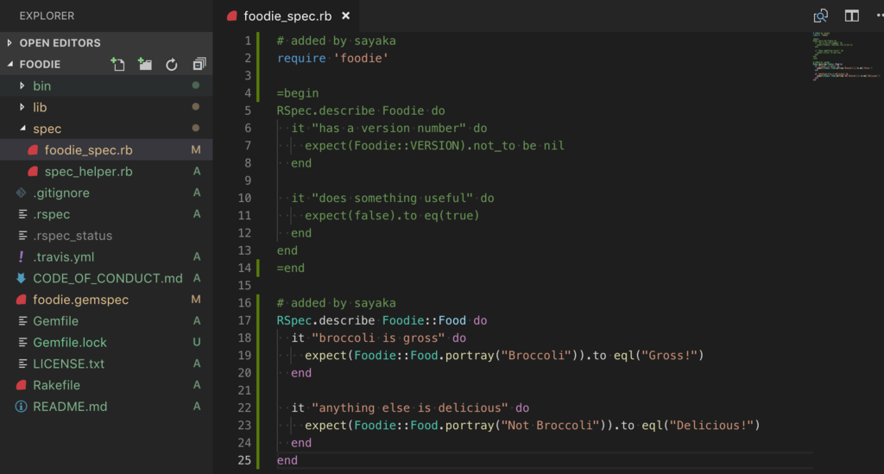884x474 pixels.
Task: Click the M status badge on foodie.gemspec
Action: tap(196, 300)
